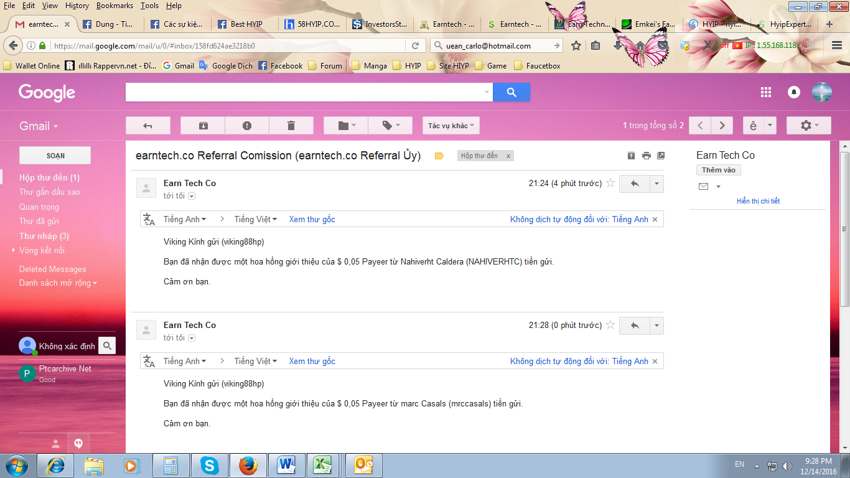Open the Labels tag dropdown
Viewport: 850px width, 478px height.
390,126
